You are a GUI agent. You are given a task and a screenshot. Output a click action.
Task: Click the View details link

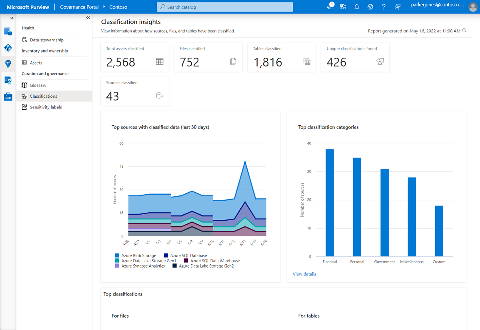304,274
